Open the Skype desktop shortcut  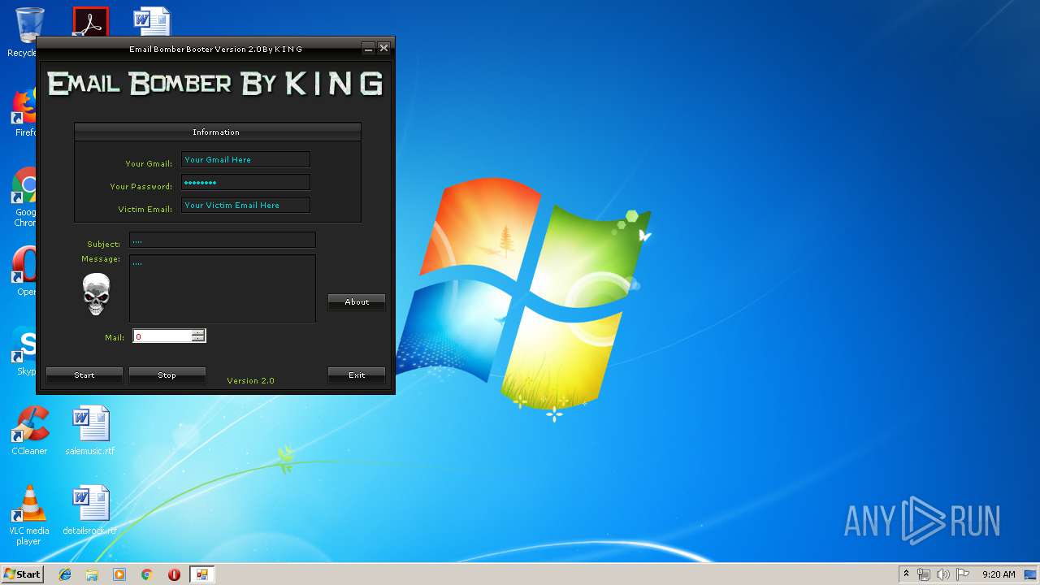(x=24, y=351)
